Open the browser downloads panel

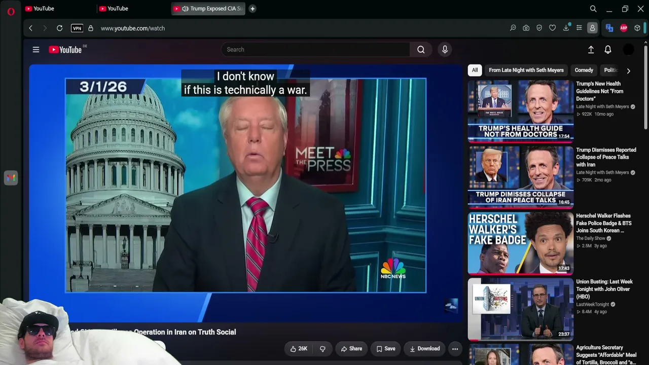[566, 28]
